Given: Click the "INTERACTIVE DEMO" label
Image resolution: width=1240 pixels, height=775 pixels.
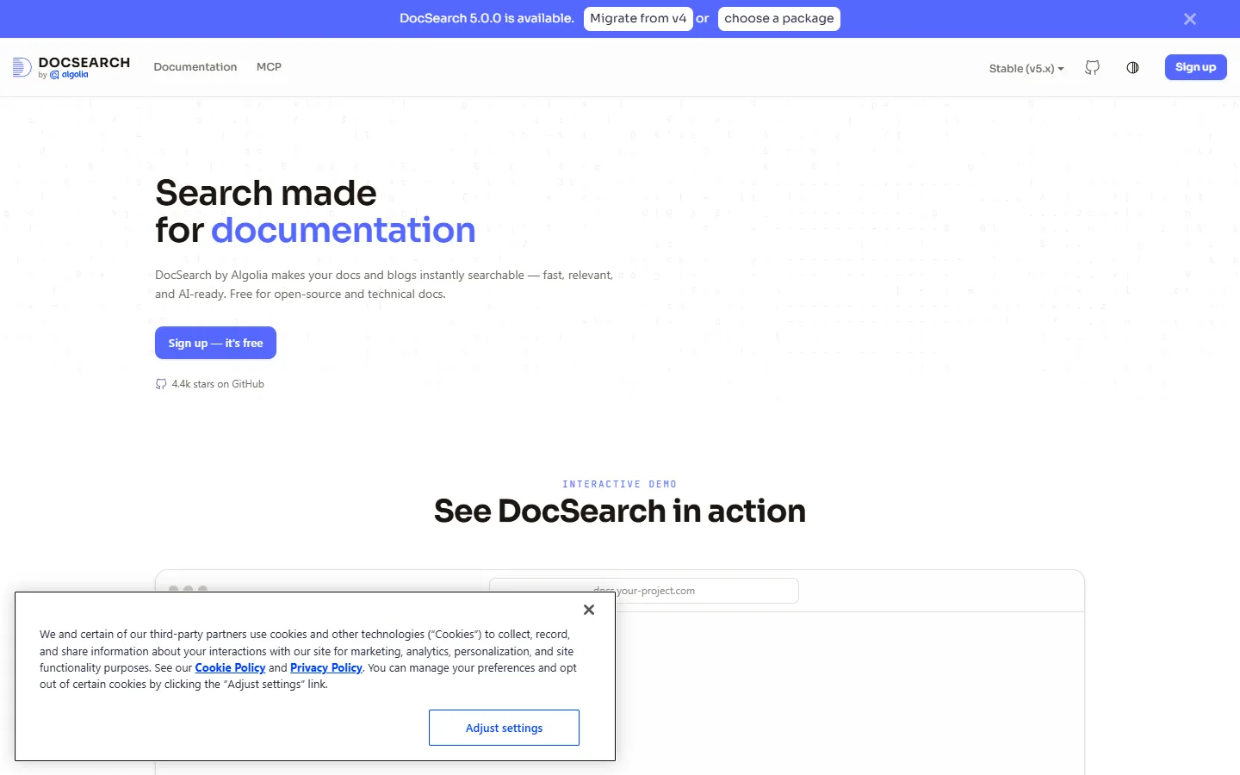Looking at the screenshot, I should 620,484.
